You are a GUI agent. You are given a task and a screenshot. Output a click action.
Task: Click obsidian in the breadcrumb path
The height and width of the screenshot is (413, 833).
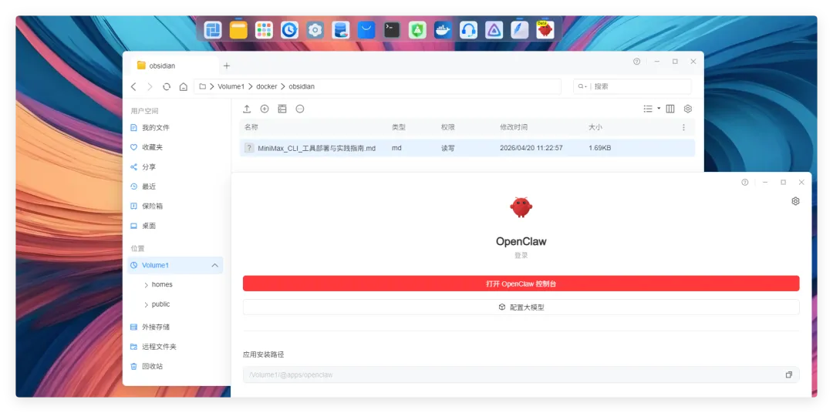pos(302,86)
